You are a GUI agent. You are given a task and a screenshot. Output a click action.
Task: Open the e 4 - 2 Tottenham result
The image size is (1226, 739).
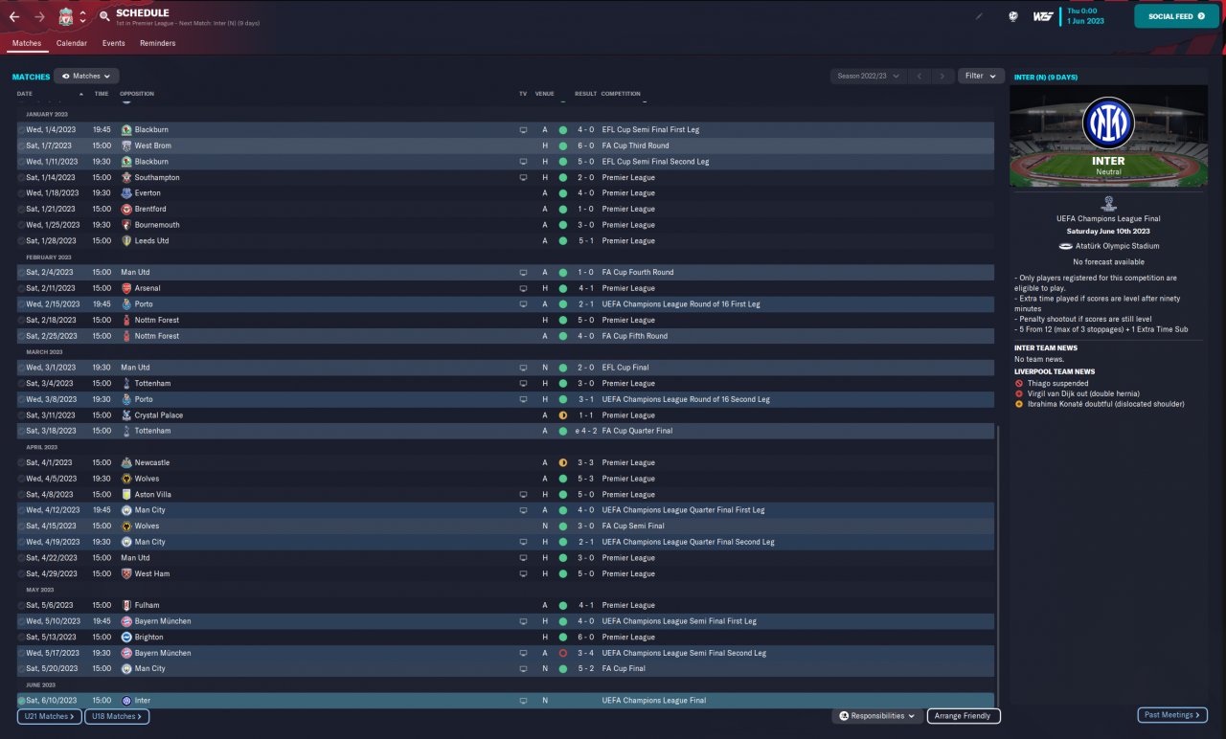coord(584,431)
